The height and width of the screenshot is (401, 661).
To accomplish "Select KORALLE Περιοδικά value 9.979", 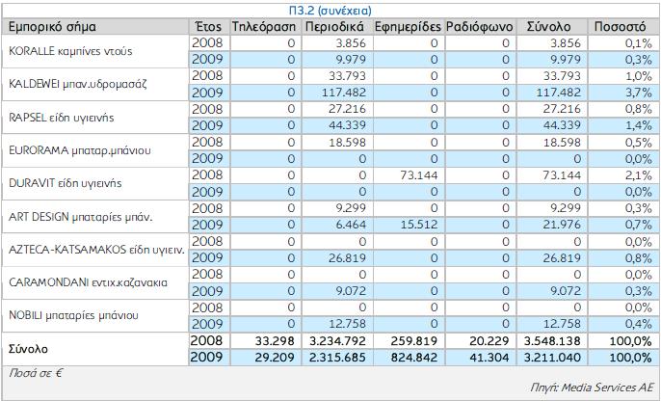I will [351, 60].
